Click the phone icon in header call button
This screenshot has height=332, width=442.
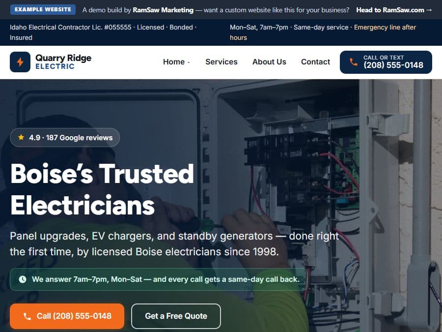click(353, 62)
